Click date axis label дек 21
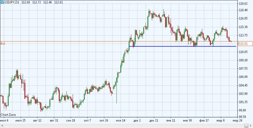The width and height of the screenshot is (253, 128). pos(154,120)
